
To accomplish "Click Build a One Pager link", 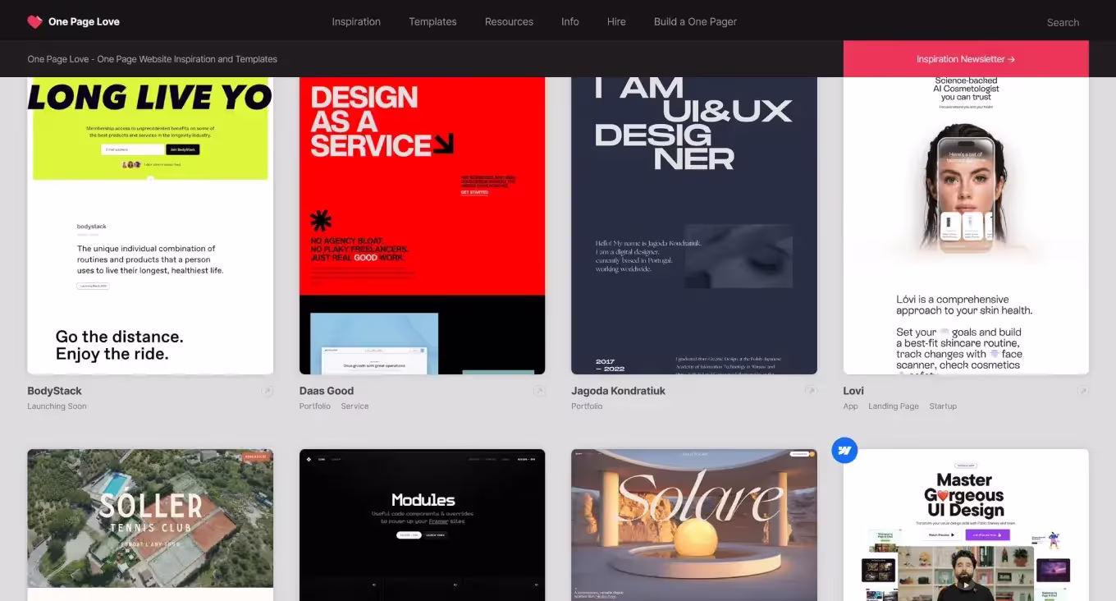I will point(695,22).
